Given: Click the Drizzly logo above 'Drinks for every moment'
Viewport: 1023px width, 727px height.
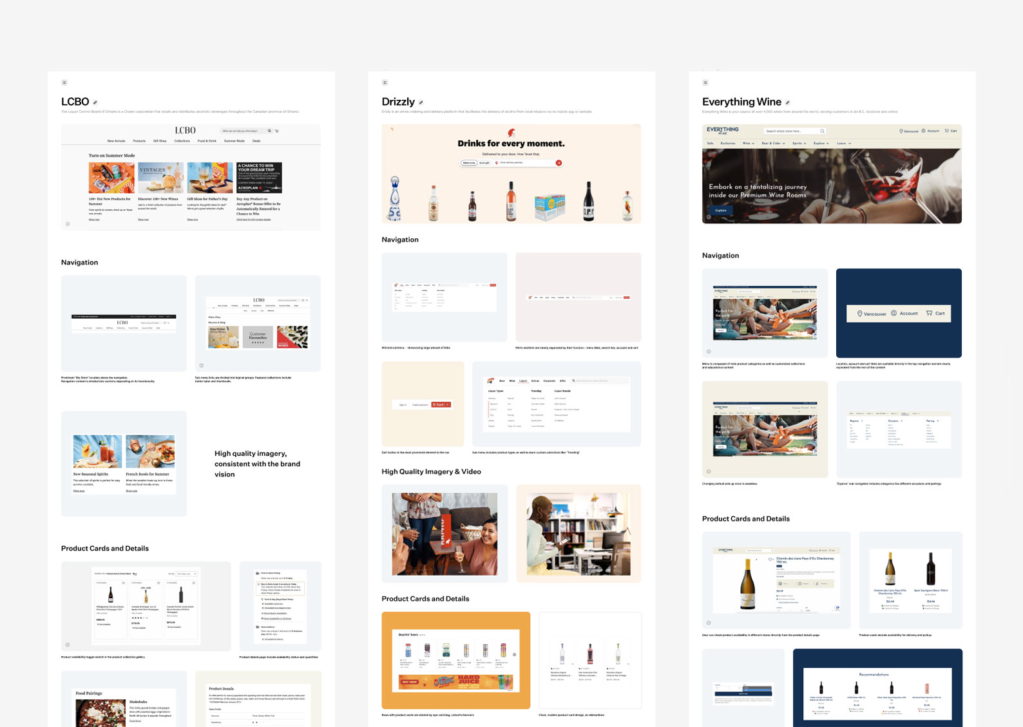Looking at the screenshot, I should (511, 133).
